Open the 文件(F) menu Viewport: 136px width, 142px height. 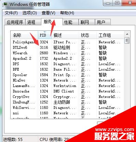point(11,13)
